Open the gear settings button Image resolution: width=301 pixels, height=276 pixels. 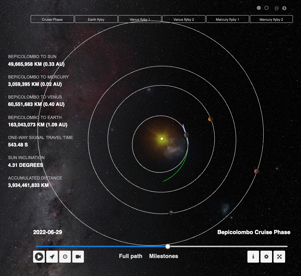point(266,256)
